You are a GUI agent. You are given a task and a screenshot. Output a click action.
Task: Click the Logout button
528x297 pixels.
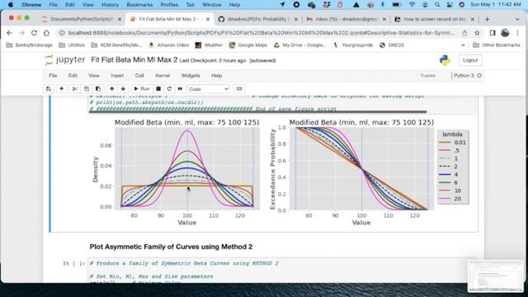coord(470,60)
